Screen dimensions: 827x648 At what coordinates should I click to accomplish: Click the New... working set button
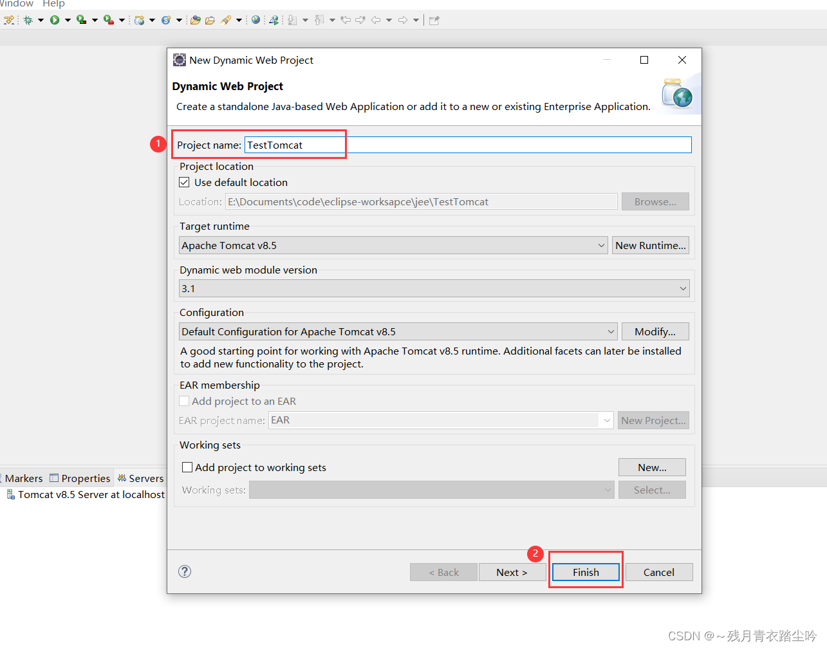pos(652,467)
